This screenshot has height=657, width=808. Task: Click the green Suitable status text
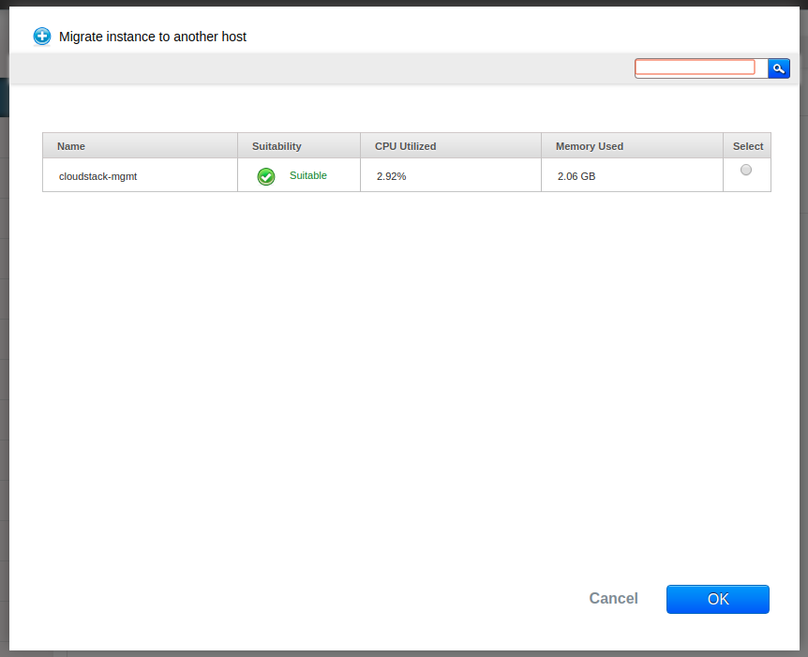[308, 175]
